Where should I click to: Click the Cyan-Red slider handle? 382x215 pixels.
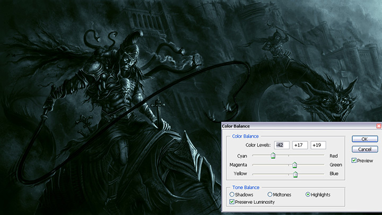(273, 156)
